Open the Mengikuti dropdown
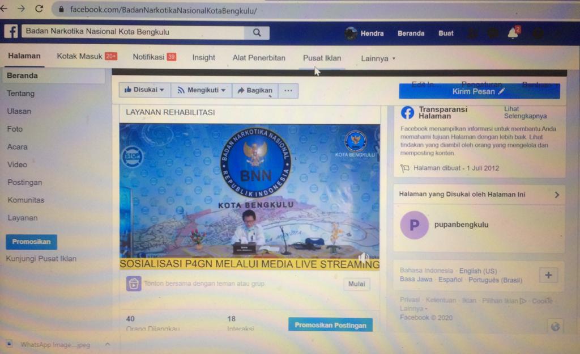The width and height of the screenshot is (580, 354). point(202,90)
